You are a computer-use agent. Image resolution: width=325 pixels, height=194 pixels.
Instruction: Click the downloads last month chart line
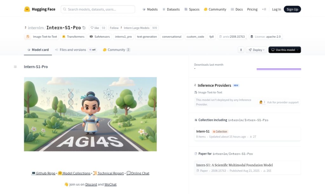(x=279, y=69)
